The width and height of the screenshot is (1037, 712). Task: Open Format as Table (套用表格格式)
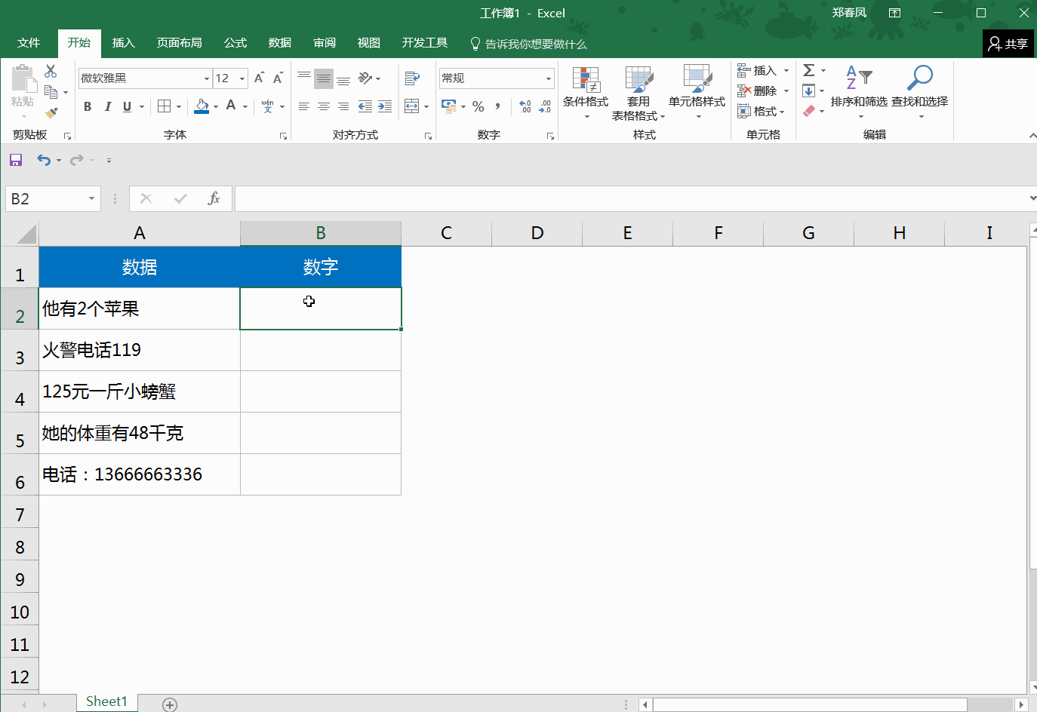pyautogui.click(x=639, y=93)
